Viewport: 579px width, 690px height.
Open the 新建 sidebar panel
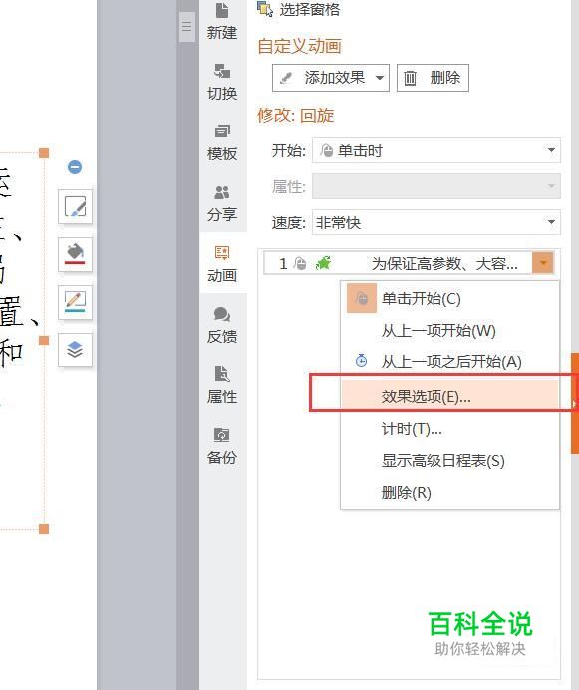coord(222,21)
